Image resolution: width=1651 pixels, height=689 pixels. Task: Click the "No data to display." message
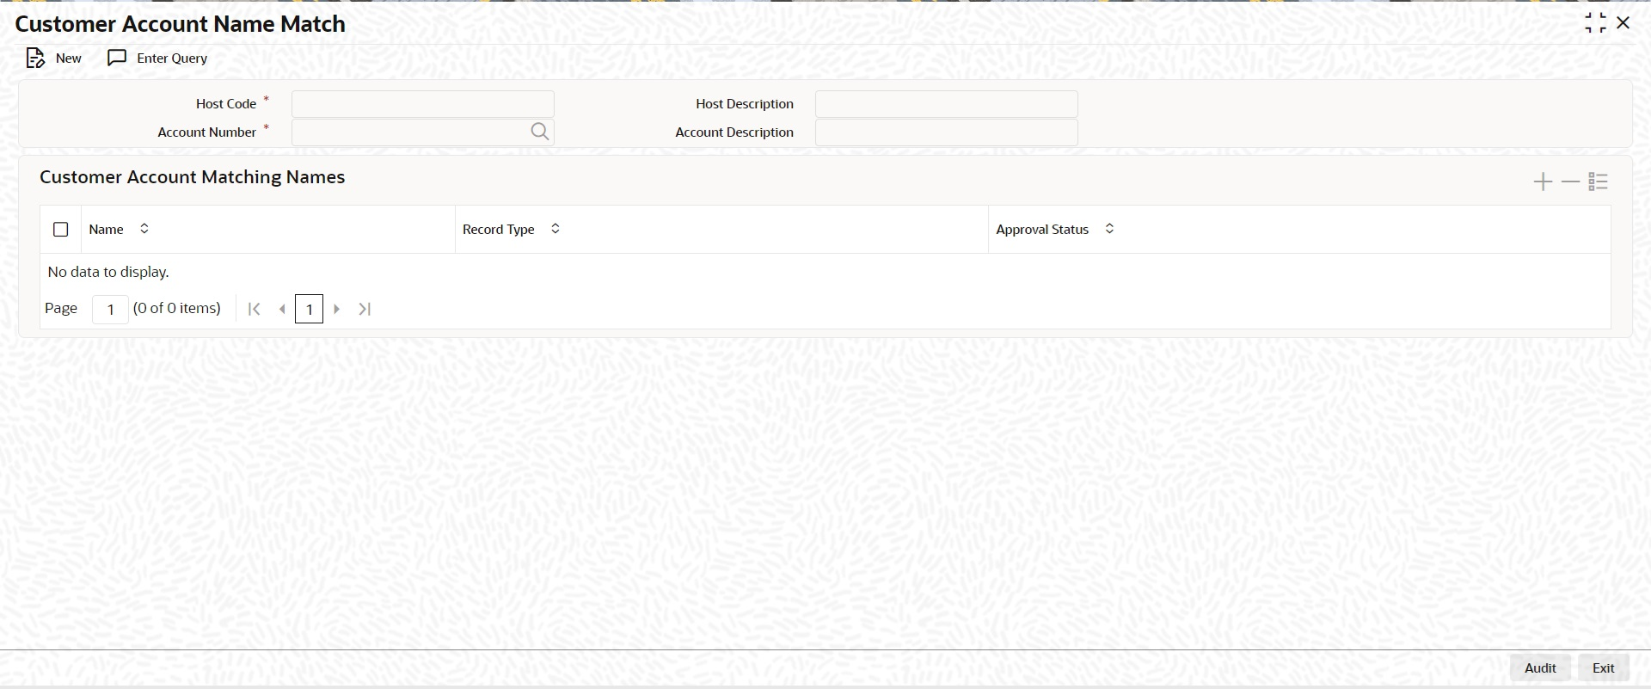point(108,272)
